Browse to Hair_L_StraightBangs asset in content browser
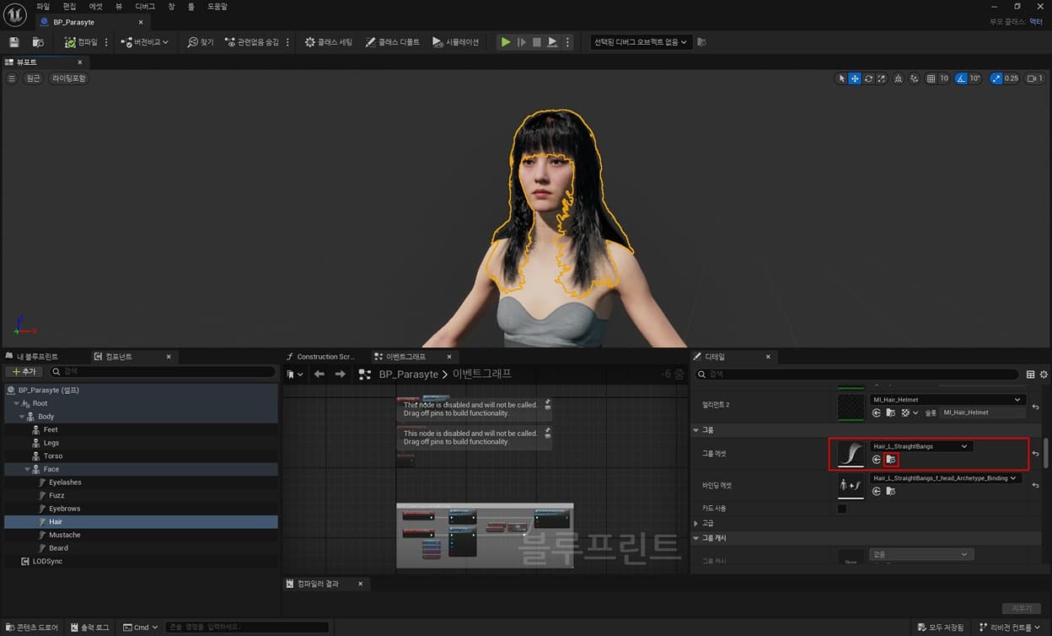The height and width of the screenshot is (636, 1052). pos(891,460)
